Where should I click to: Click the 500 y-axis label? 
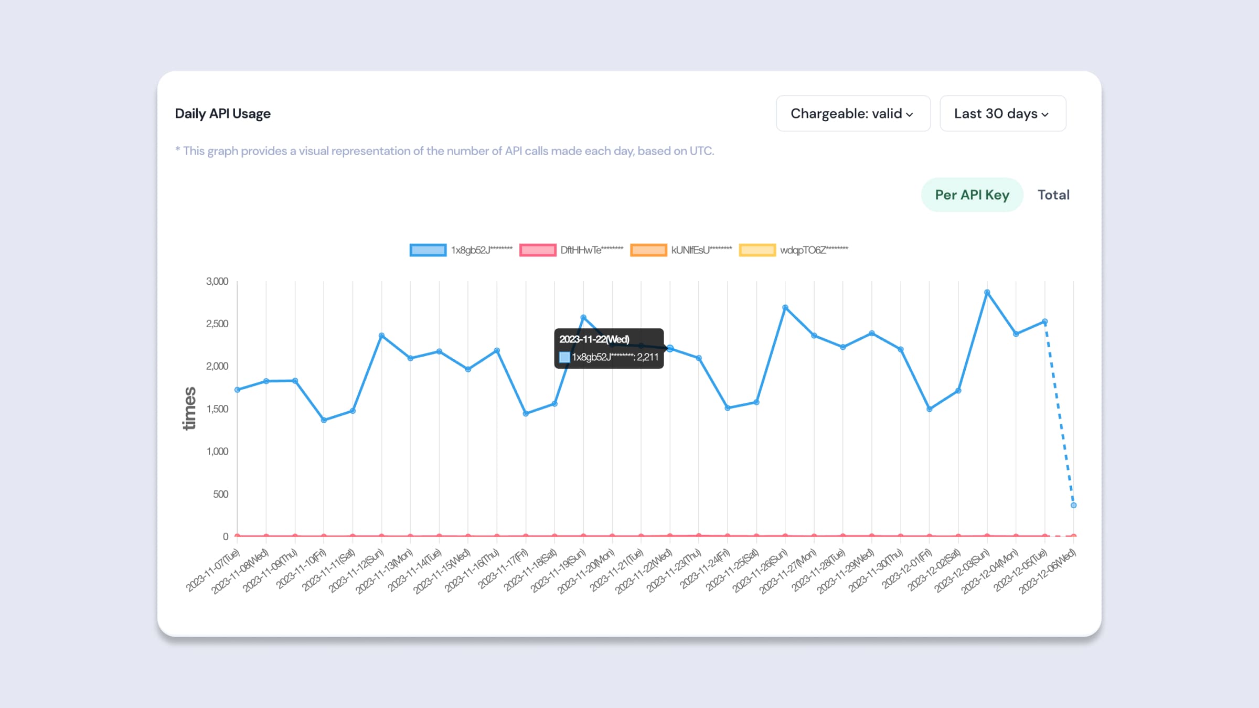(x=220, y=494)
